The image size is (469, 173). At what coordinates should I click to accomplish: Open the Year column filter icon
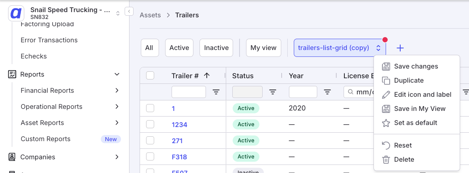point(327,92)
